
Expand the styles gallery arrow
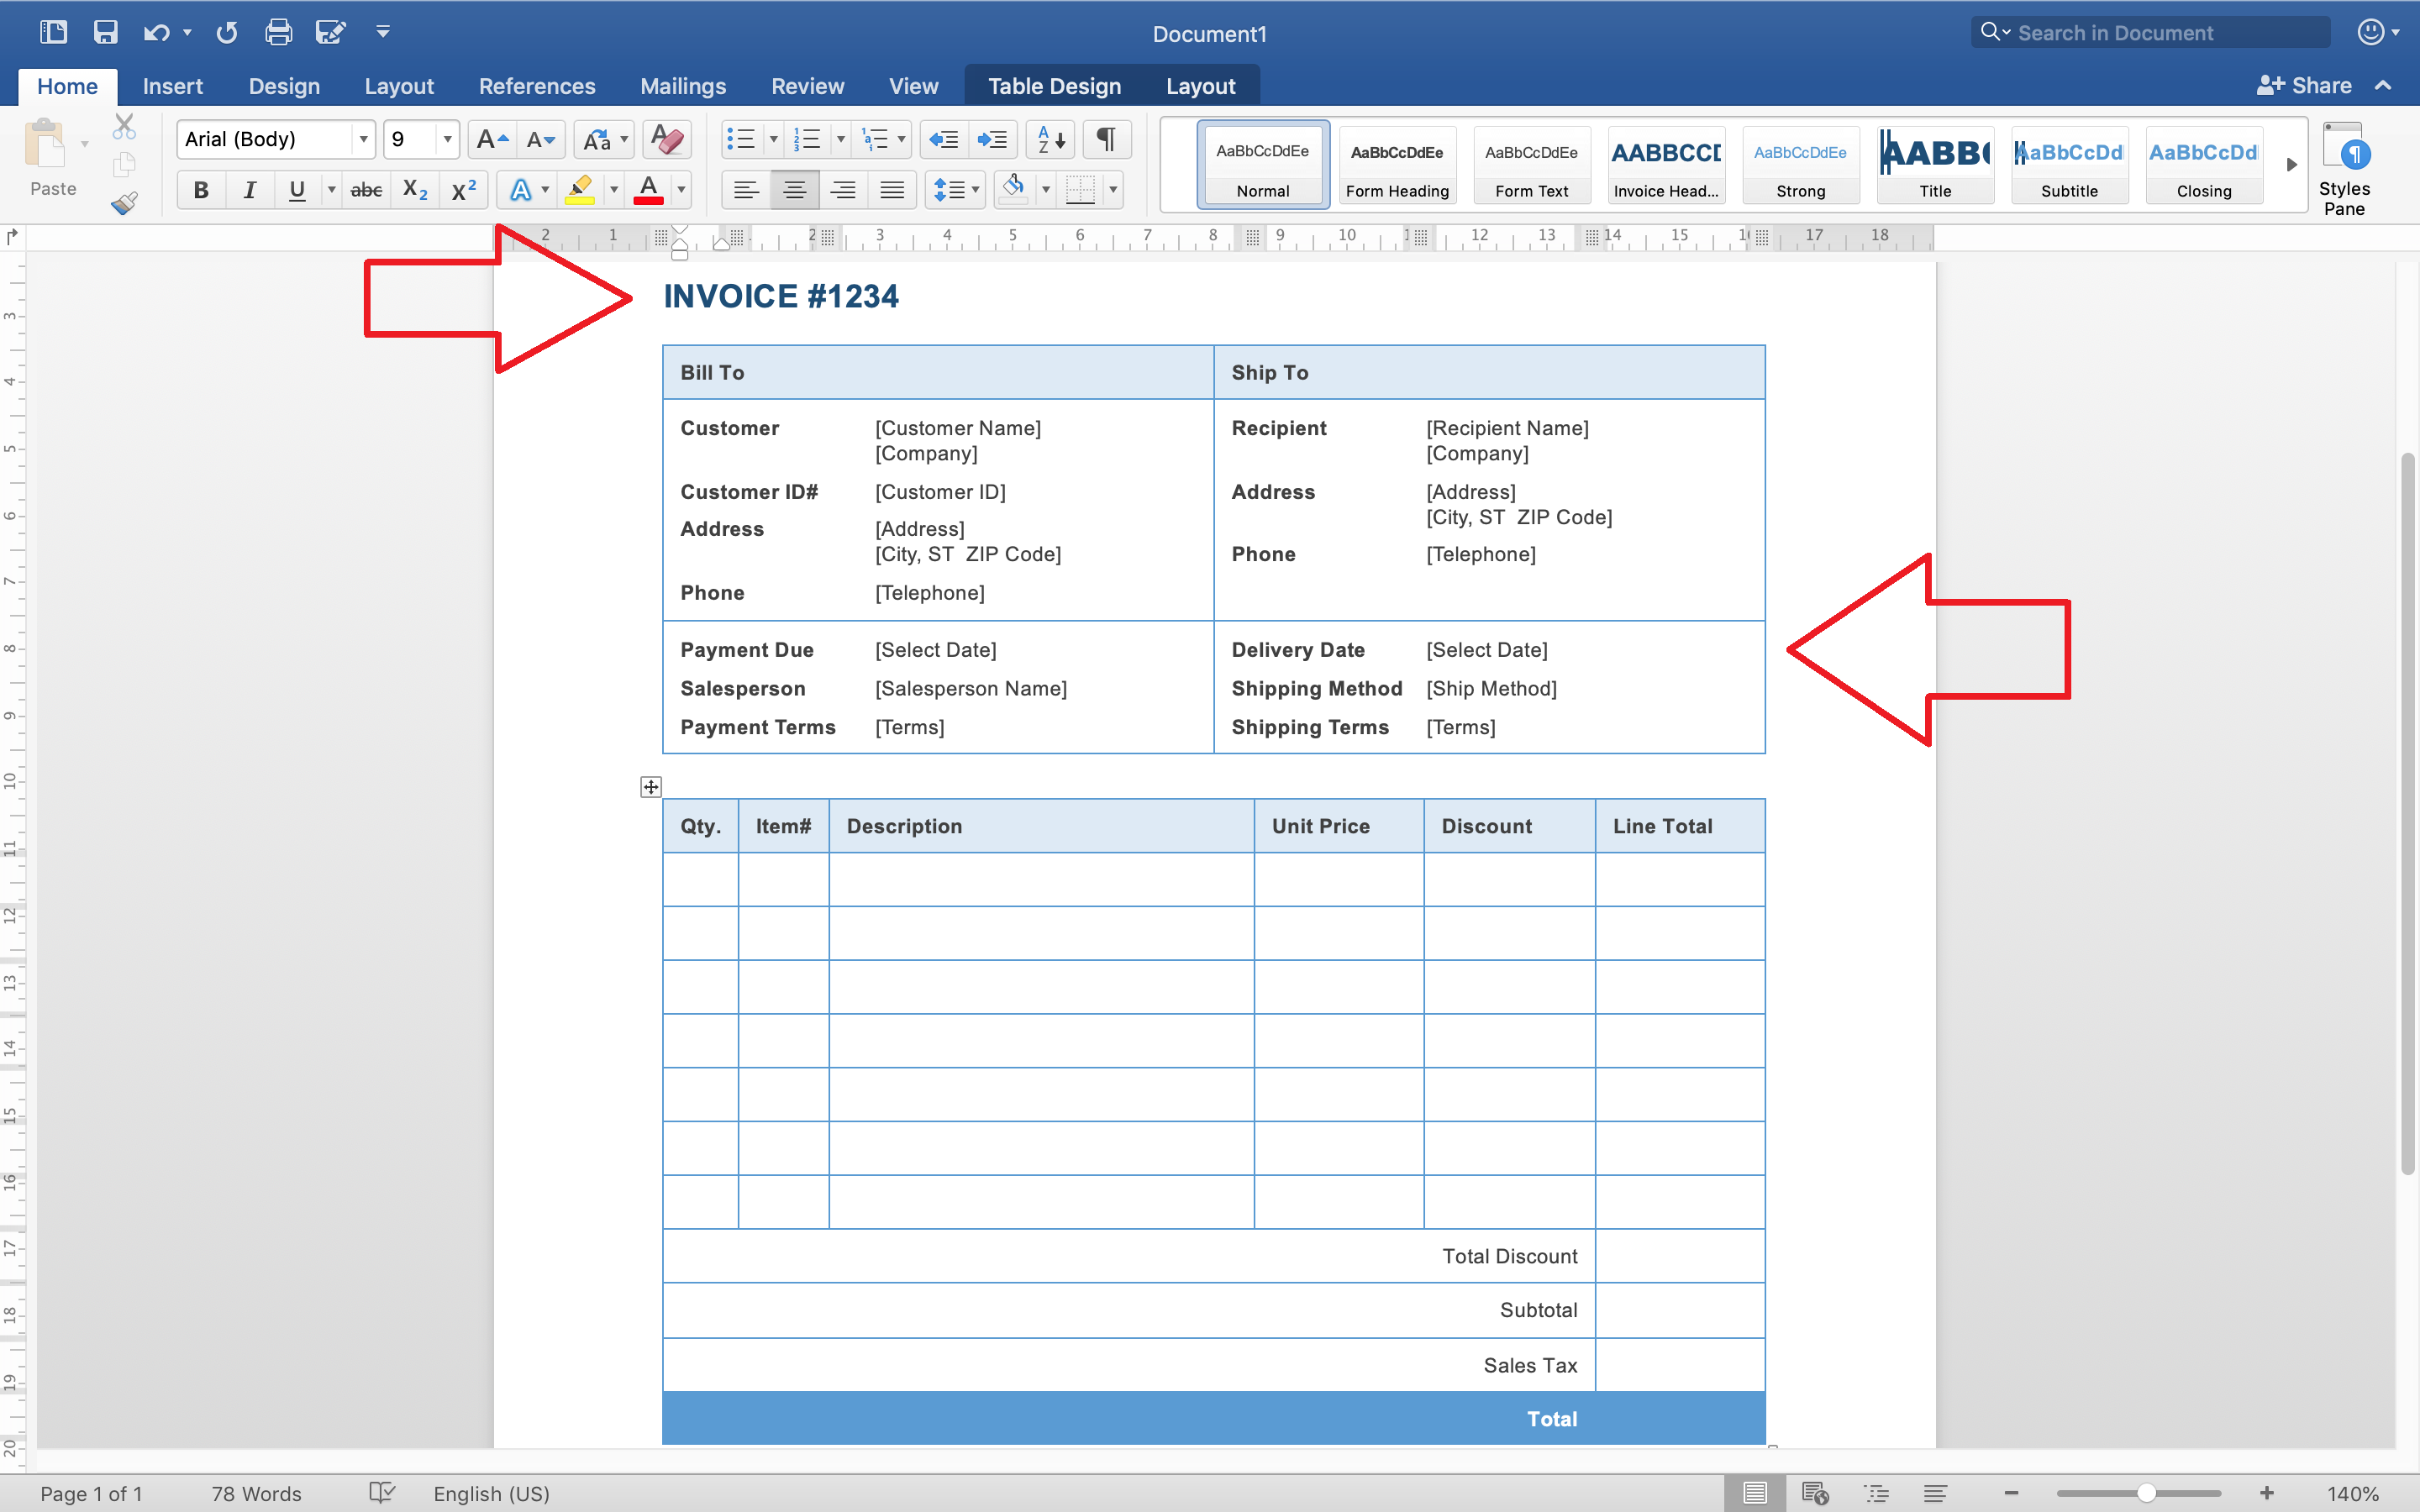pos(2291,164)
